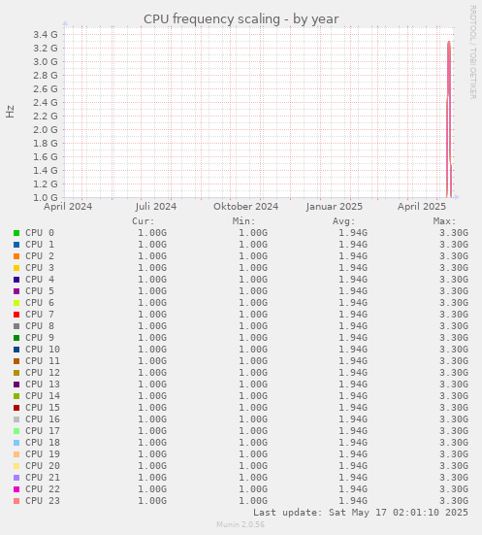The image size is (482, 535).
Task: Click the 'Avg:' column header
Action: tap(344, 221)
